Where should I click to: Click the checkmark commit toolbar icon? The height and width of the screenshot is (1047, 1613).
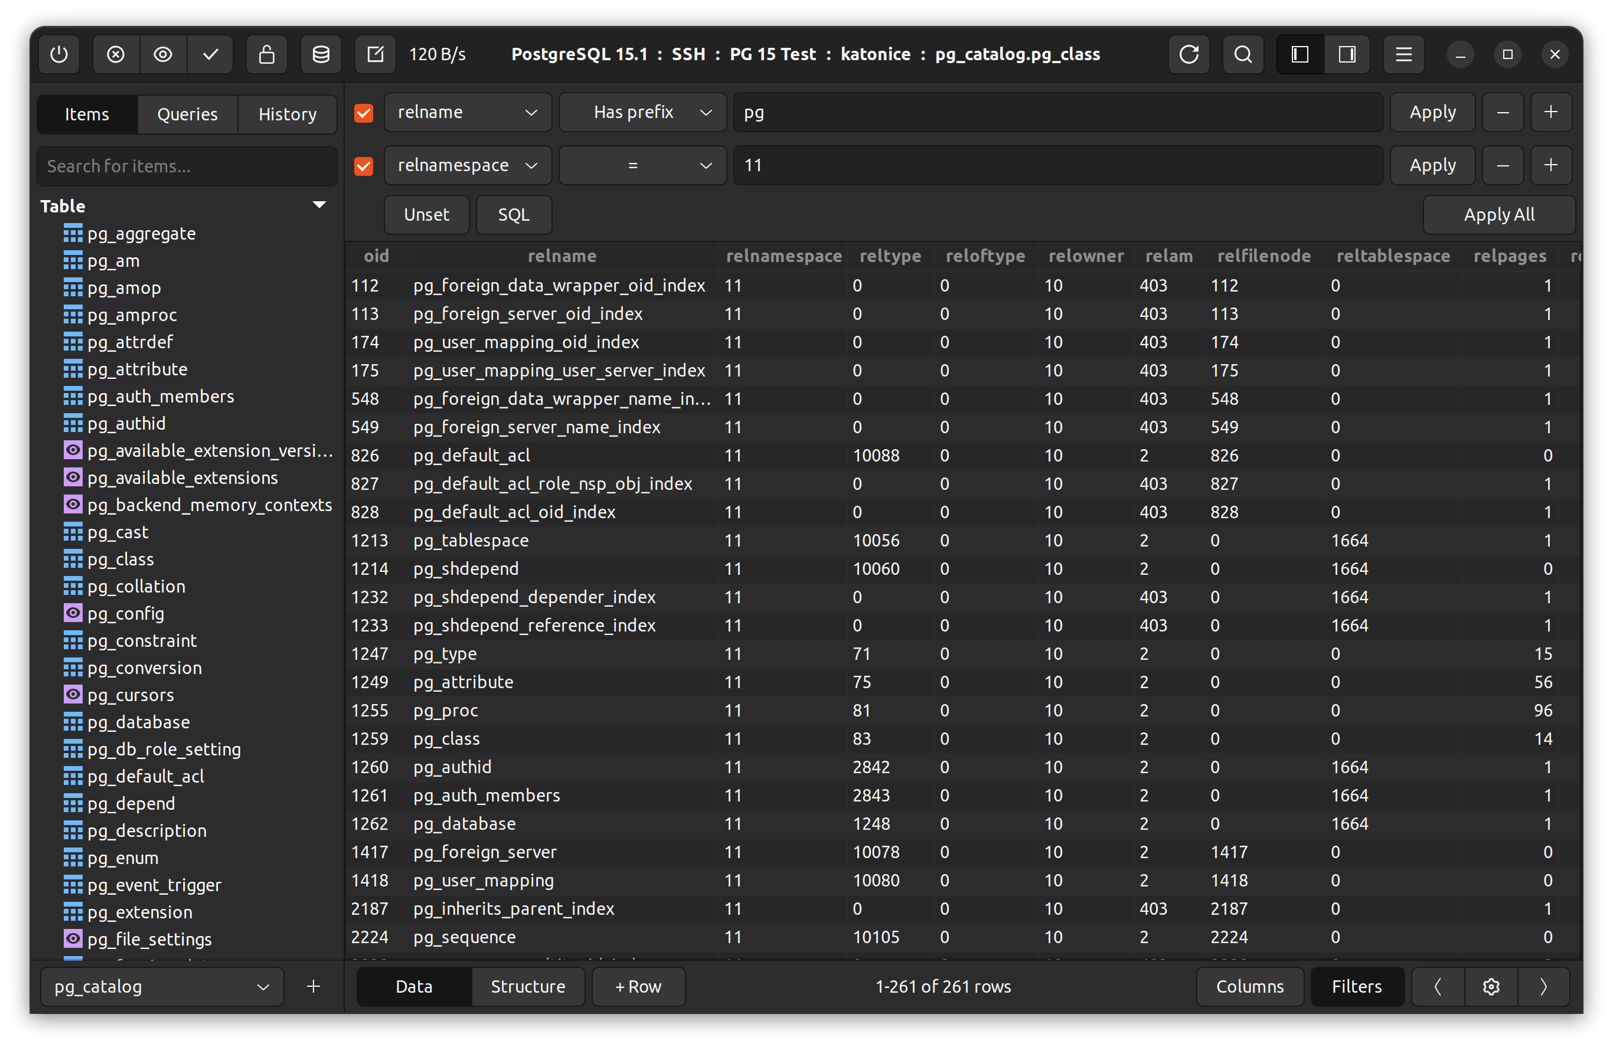coord(210,54)
